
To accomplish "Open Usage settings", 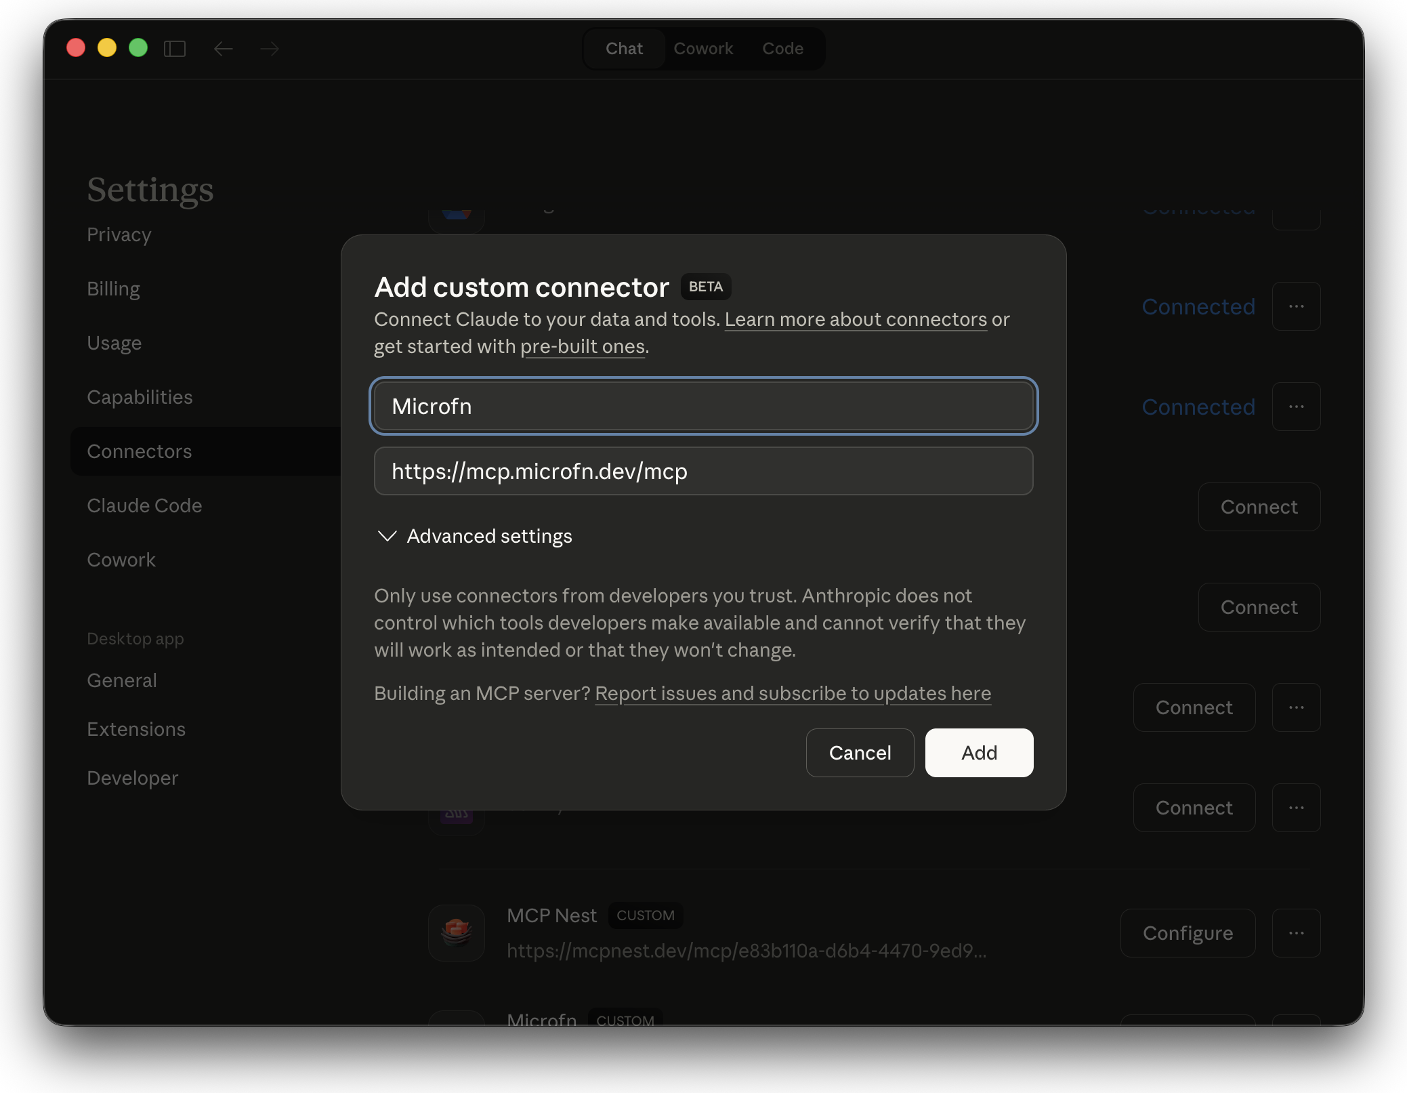I will pos(114,343).
